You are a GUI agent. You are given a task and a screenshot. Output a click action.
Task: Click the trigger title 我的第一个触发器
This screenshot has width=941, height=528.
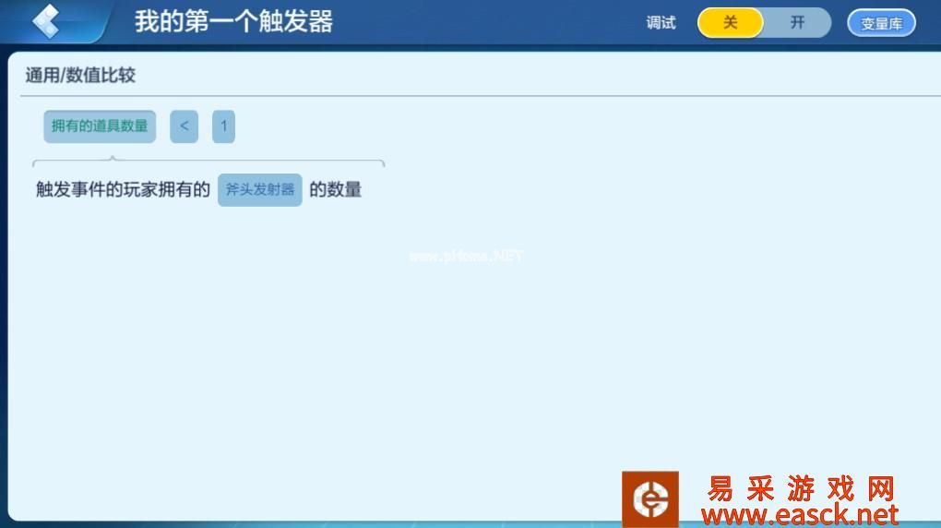tap(233, 22)
